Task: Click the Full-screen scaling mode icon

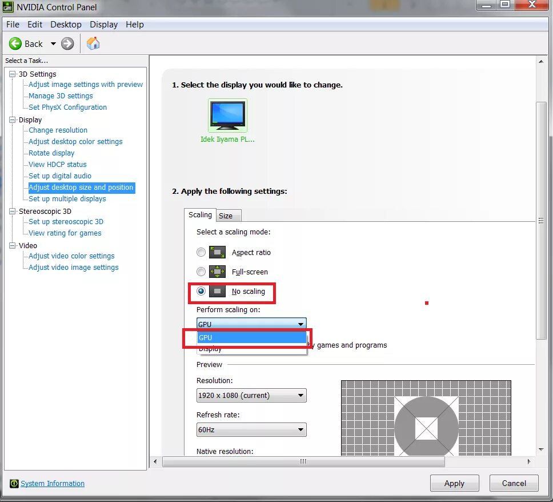Action: [x=217, y=272]
